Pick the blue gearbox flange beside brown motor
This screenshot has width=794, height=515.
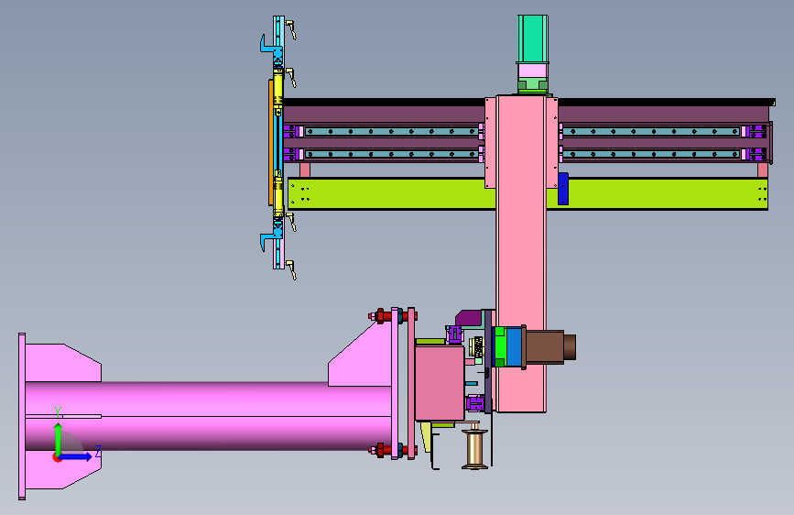point(515,347)
